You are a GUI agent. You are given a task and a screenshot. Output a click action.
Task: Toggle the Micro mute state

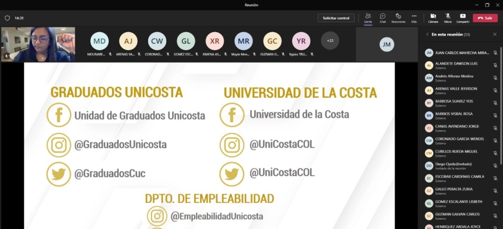[x=448, y=18]
